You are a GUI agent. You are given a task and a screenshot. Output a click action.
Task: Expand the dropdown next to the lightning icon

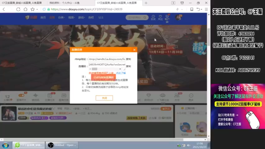[x=182, y=10]
